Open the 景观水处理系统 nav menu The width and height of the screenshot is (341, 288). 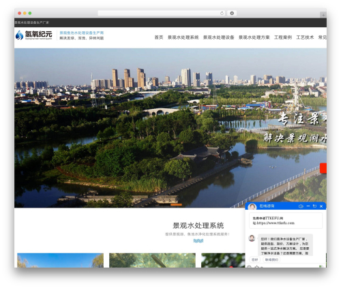coord(183,37)
